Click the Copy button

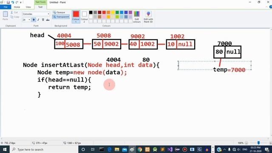pos(14,17)
